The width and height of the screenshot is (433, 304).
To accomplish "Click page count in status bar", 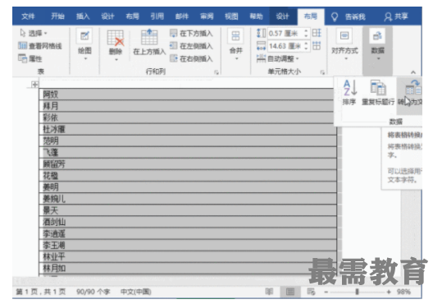I will pyautogui.click(x=41, y=292).
